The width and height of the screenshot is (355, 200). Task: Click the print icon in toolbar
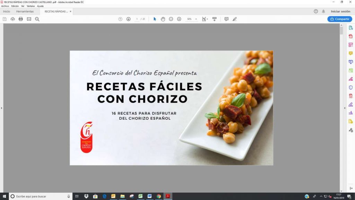tap(21, 19)
